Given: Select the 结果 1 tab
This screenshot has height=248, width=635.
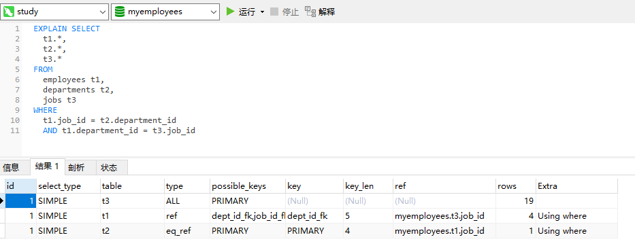Looking at the screenshot, I should pos(48,166).
